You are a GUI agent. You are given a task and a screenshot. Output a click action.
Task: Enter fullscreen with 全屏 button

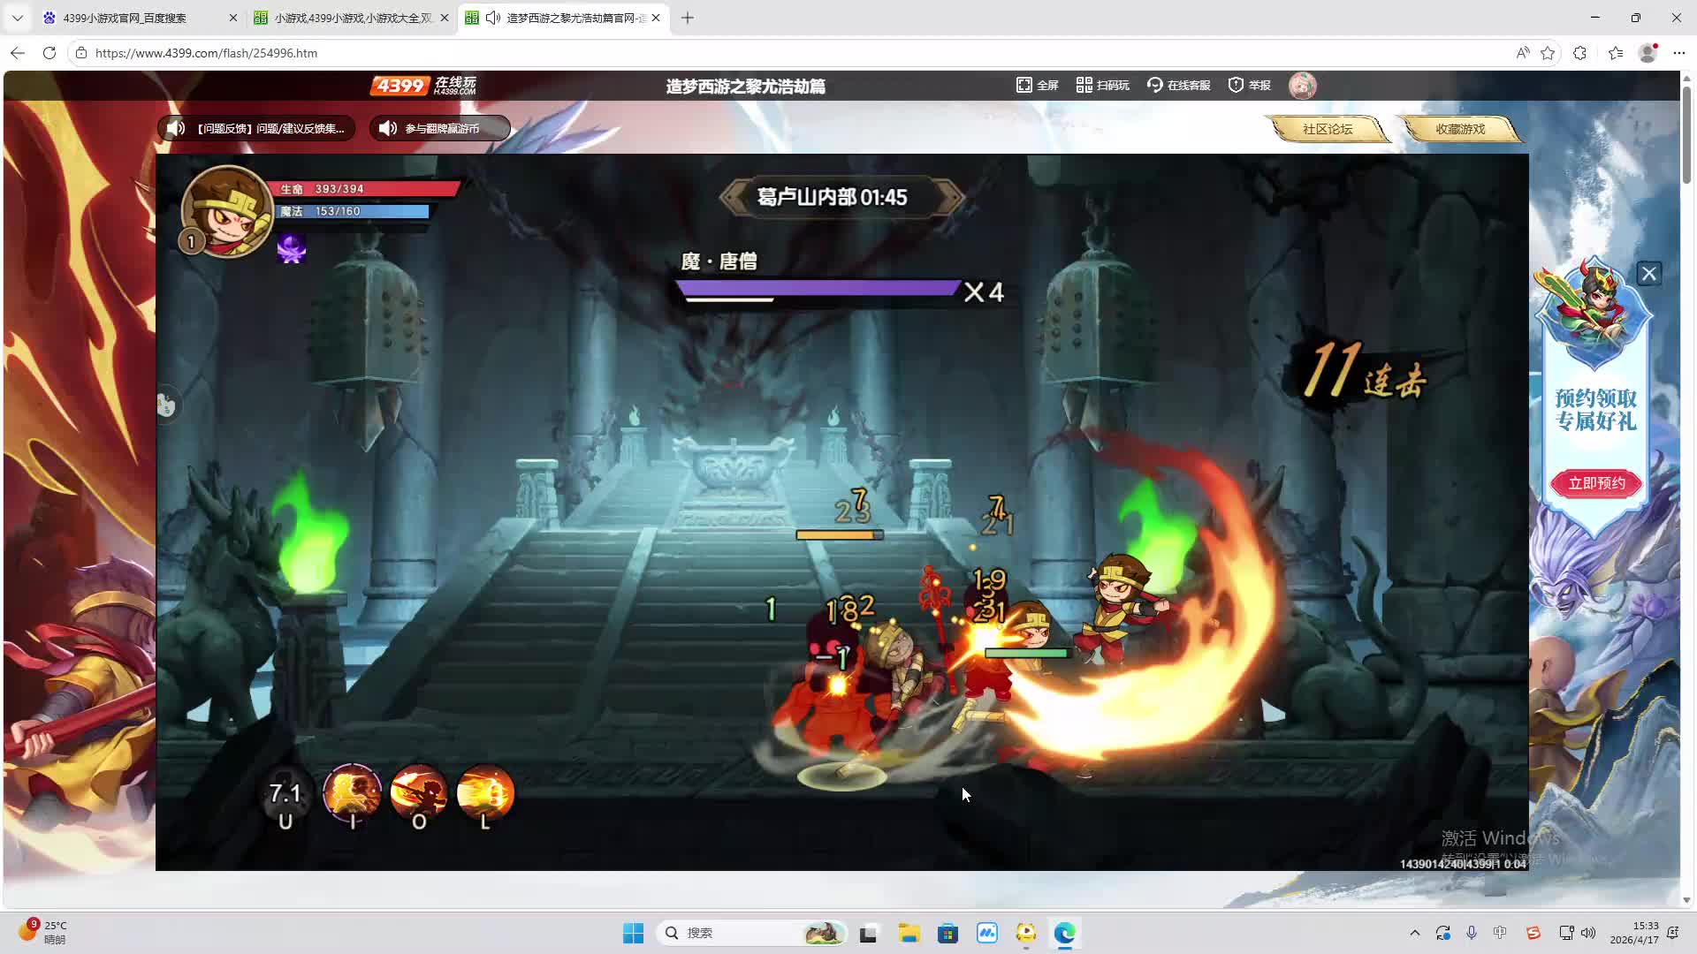click(x=1038, y=86)
